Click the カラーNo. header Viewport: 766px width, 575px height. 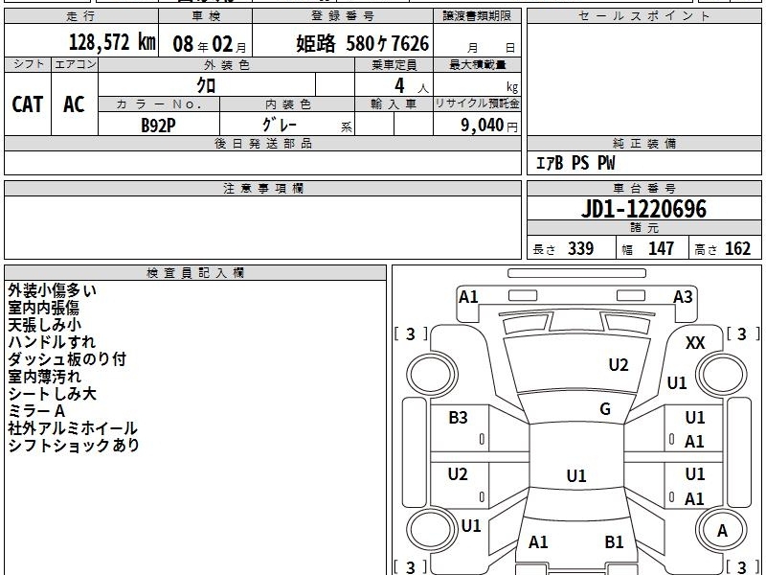tap(159, 104)
